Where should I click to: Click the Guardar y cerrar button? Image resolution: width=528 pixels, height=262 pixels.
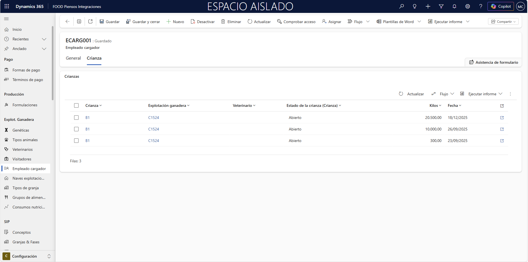point(143,22)
